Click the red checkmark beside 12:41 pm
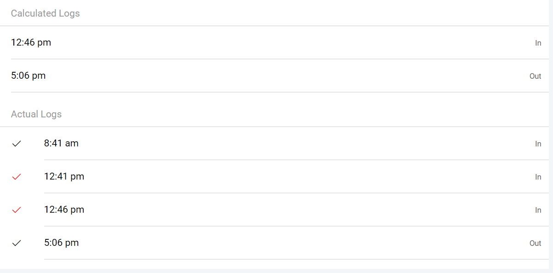The width and height of the screenshot is (553, 273). 17,177
